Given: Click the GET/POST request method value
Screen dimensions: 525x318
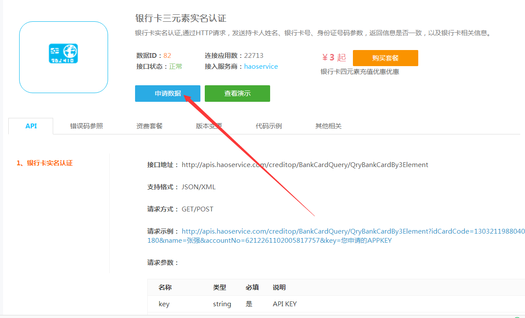Looking at the screenshot, I should coord(198,209).
